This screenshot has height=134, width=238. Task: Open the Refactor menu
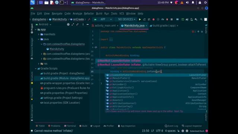89,13
